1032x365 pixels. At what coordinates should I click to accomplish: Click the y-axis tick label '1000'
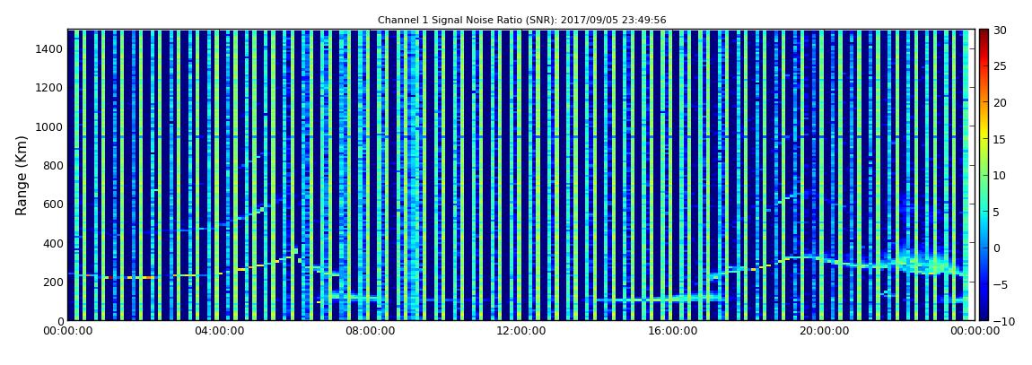point(49,126)
